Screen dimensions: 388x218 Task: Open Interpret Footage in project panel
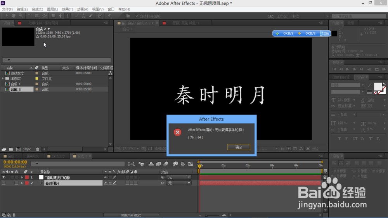pyautogui.click(x=4, y=149)
